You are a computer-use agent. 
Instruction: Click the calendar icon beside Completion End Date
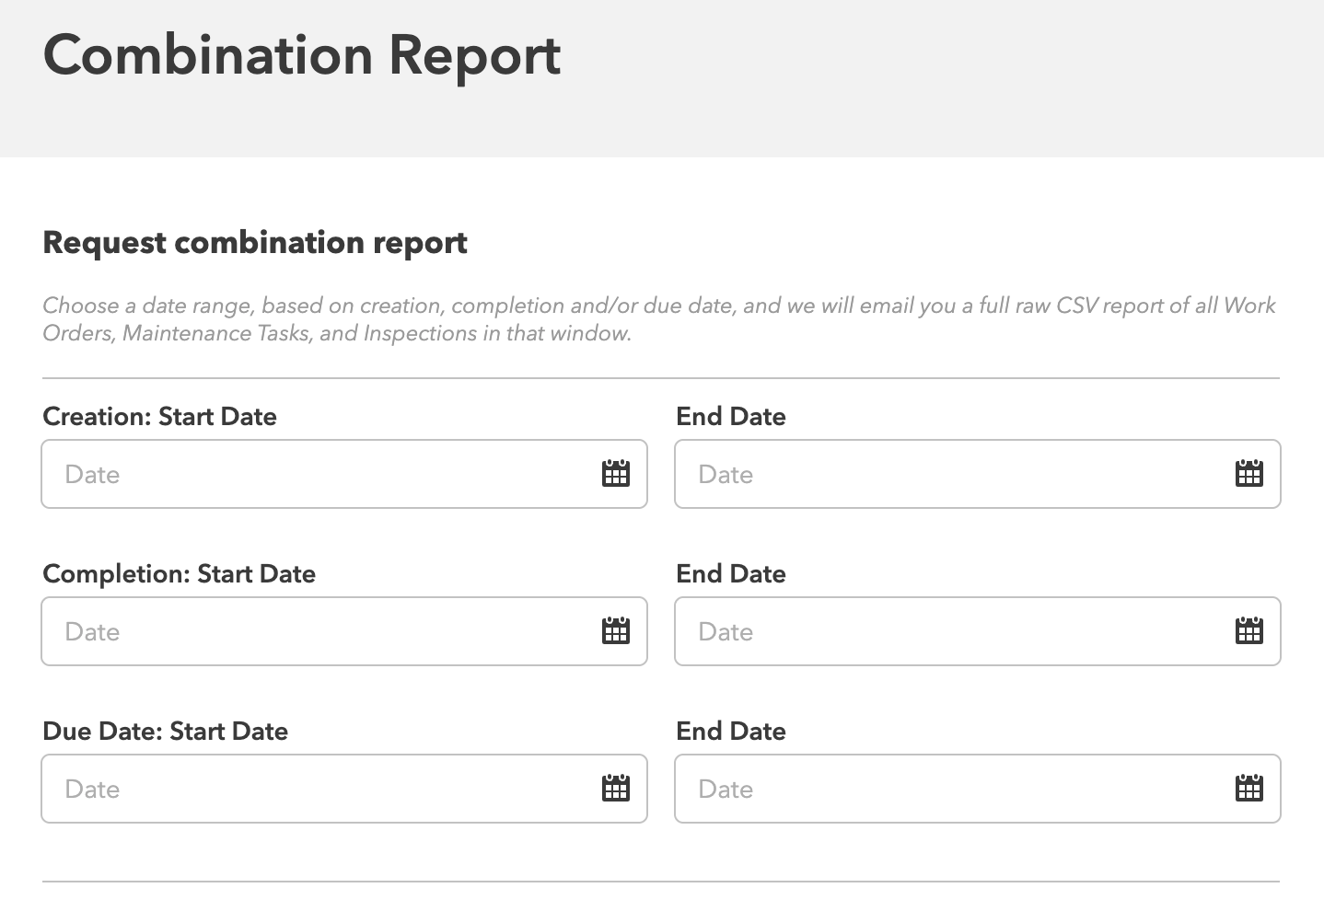click(x=1249, y=631)
